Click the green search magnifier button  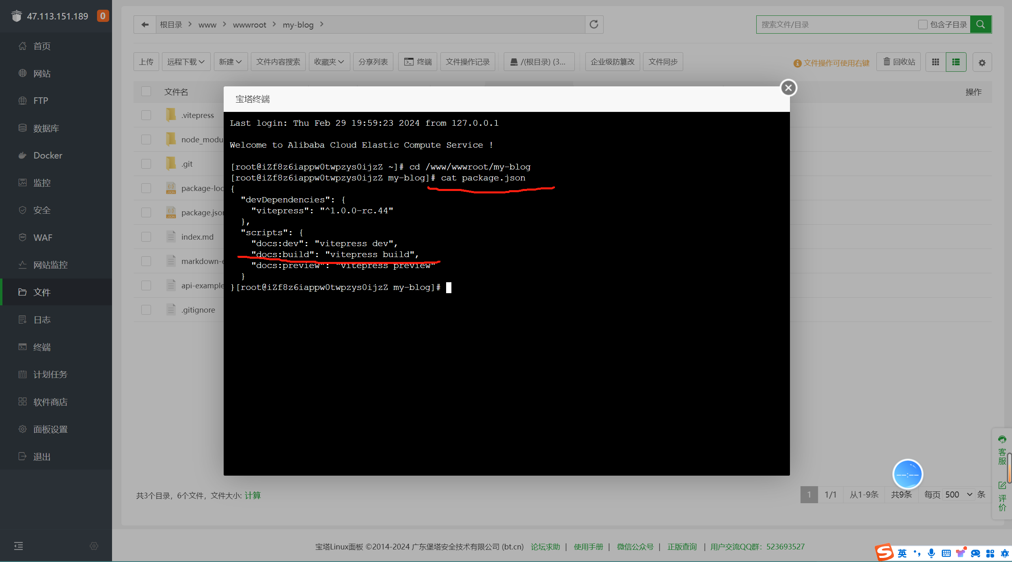click(981, 25)
